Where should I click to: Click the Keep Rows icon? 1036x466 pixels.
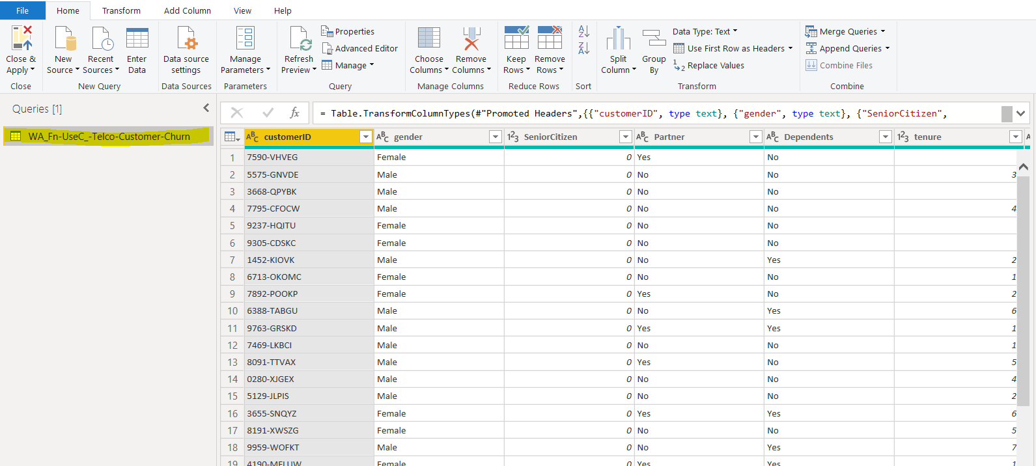[516, 39]
